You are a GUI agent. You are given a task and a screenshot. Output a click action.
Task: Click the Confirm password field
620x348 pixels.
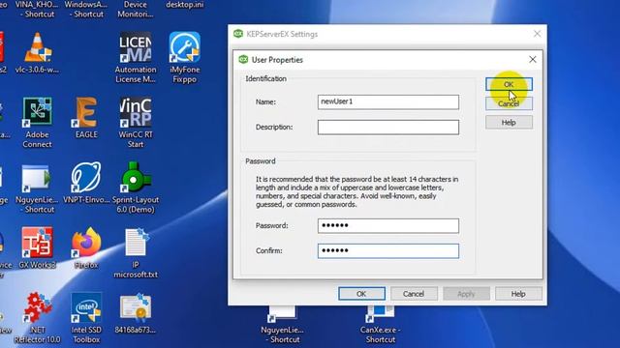tap(388, 251)
